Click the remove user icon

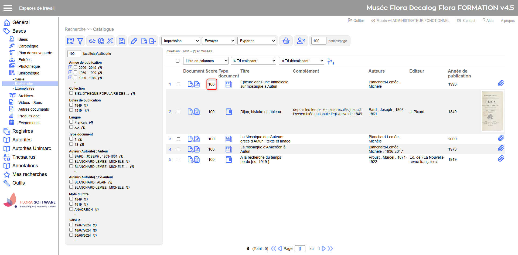[x=301, y=41]
